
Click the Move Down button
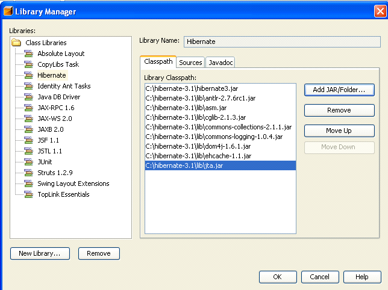coord(339,147)
